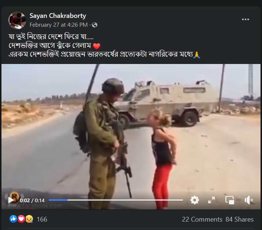This screenshot has height=230, width=262.
Task: View the 22 Comments
Action: (202, 219)
